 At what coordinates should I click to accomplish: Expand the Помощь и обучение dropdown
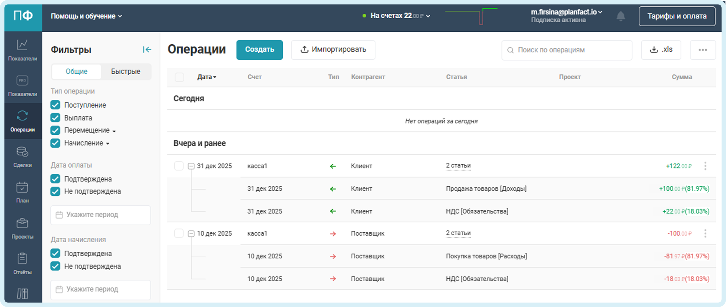point(86,16)
